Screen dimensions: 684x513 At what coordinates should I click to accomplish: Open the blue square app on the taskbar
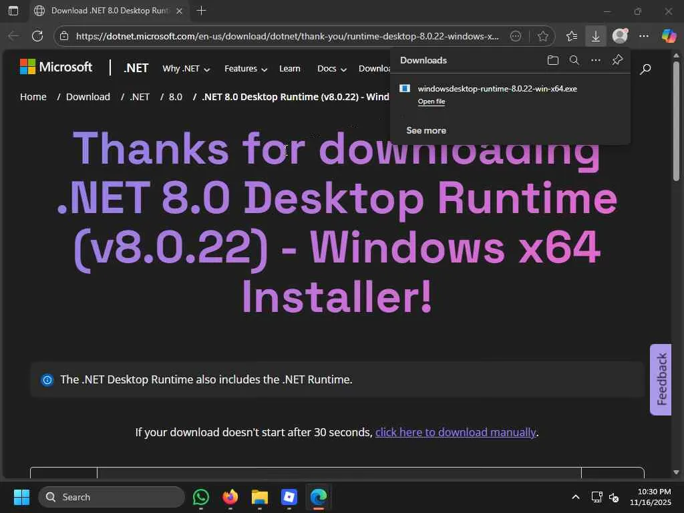[x=289, y=497]
